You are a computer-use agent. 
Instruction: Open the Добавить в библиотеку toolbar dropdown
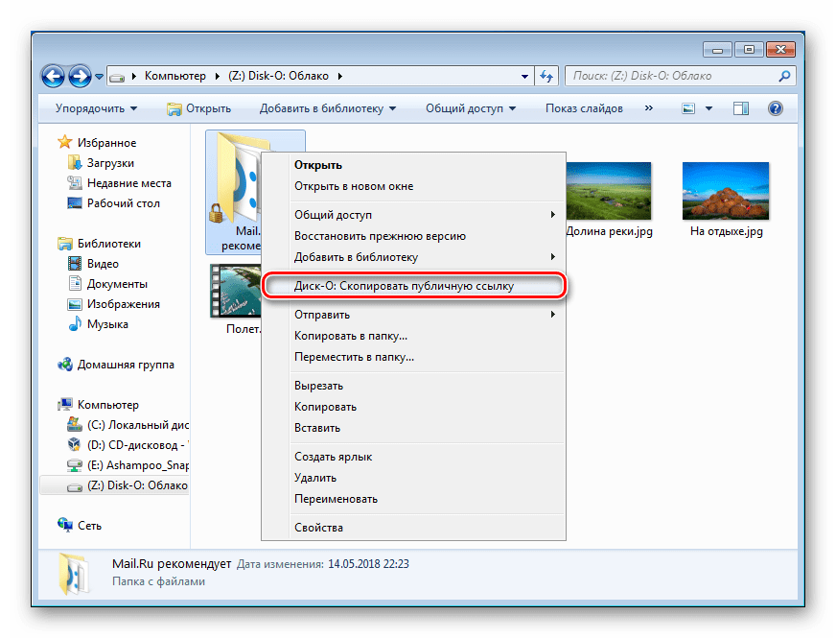coord(328,108)
